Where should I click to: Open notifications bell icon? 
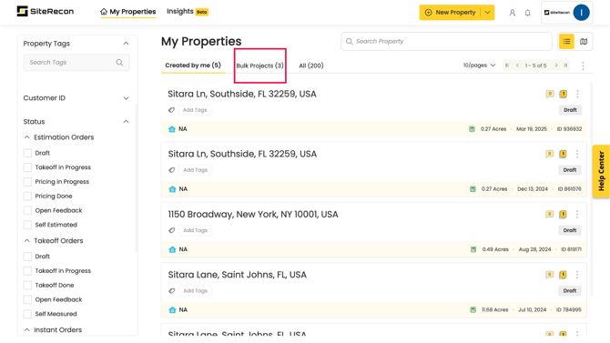527,13
